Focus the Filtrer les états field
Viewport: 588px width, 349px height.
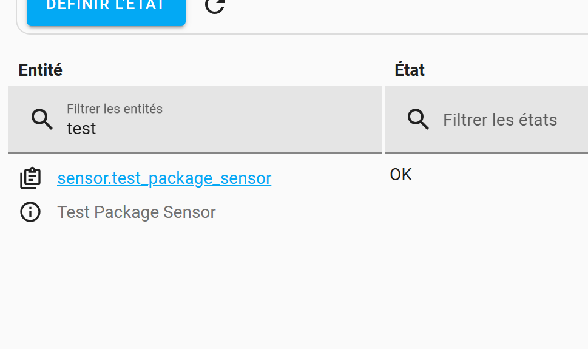click(487, 120)
